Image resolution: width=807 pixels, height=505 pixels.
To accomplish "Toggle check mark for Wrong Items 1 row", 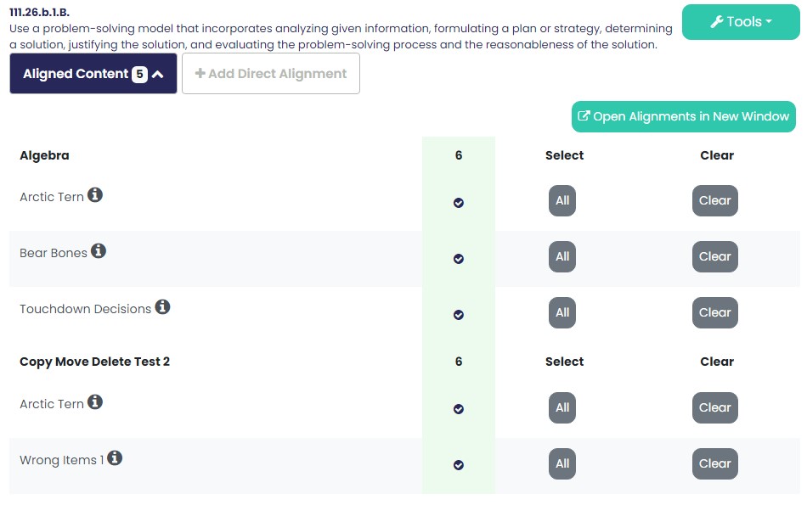I will pos(459,465).
